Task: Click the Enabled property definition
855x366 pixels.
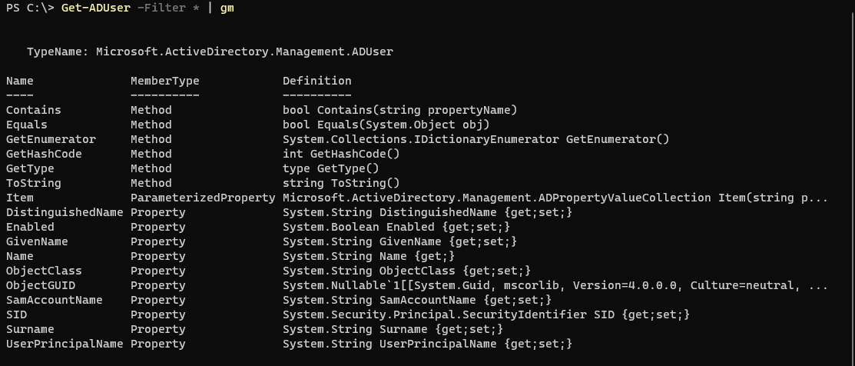Action: click(x=396, y=227)
